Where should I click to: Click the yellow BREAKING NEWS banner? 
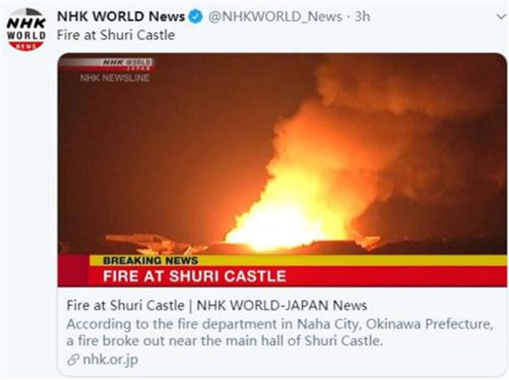click(x=298, y=260)
